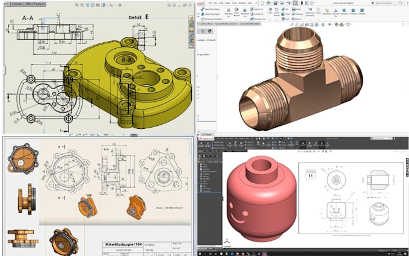Click the Mike@floslapple1954 title block text
The height and width of the screenshot is (256, 409).
[x=124, y=245]
